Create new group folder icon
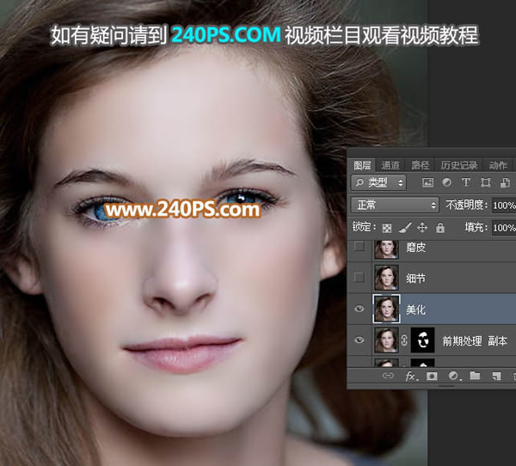The width and height of the screenshot is (516, 466). [475, 376]
